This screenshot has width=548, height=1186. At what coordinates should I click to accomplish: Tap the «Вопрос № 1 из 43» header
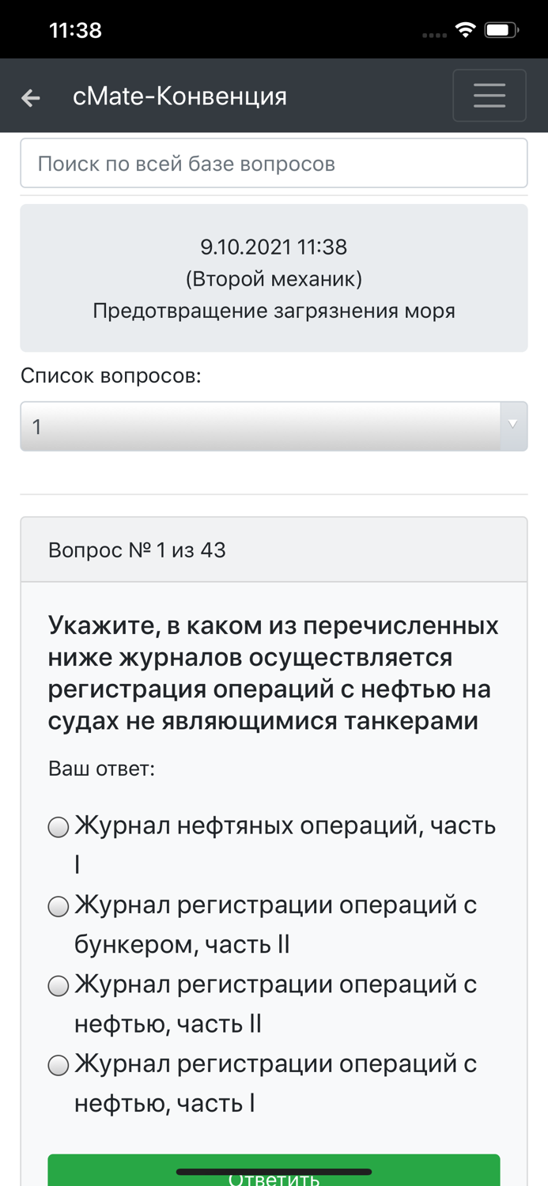pyautogui.click(x=137, y=549)
